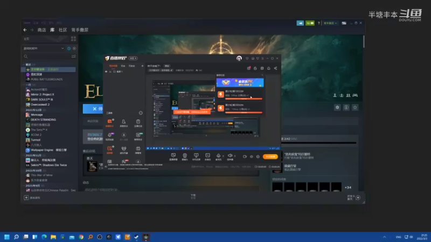Switch Steam library to grid view
431x242 pixels.
click(73, 39)
